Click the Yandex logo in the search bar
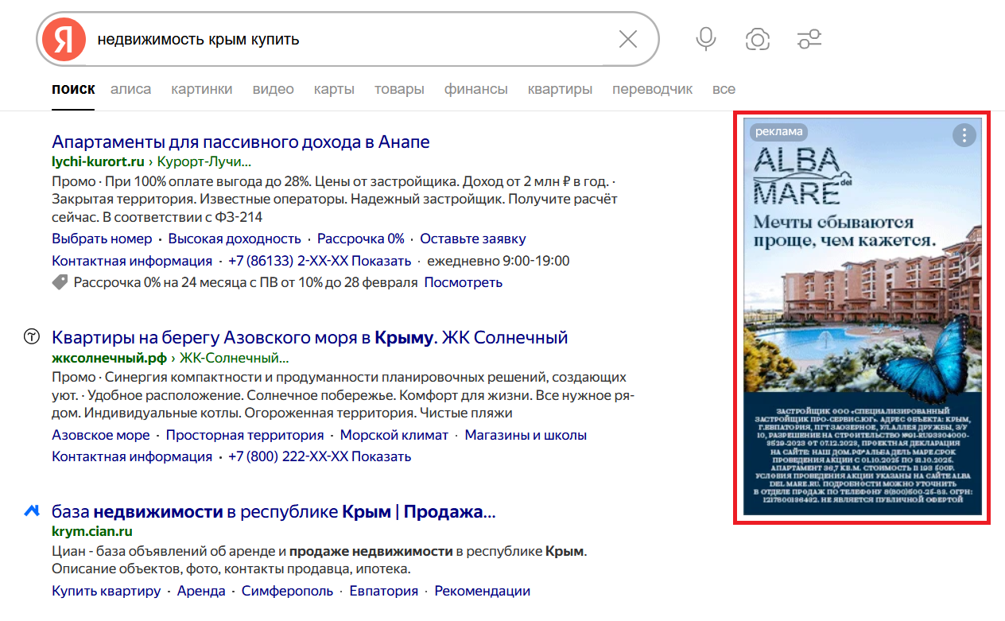This screenshot has width=1005, height=621. pyautogui.click(x=64, y=38)
